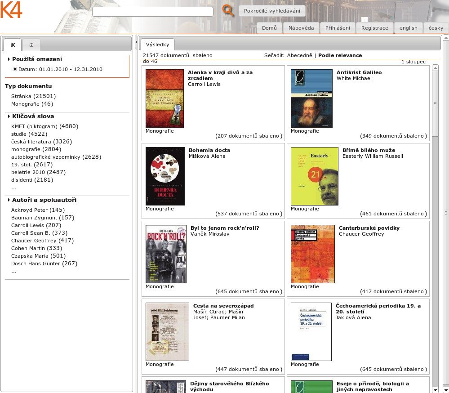Open Pokročilé vyhledávání advanced search
The width and height of the screenshot is (449, 393).
coord(272,11)
